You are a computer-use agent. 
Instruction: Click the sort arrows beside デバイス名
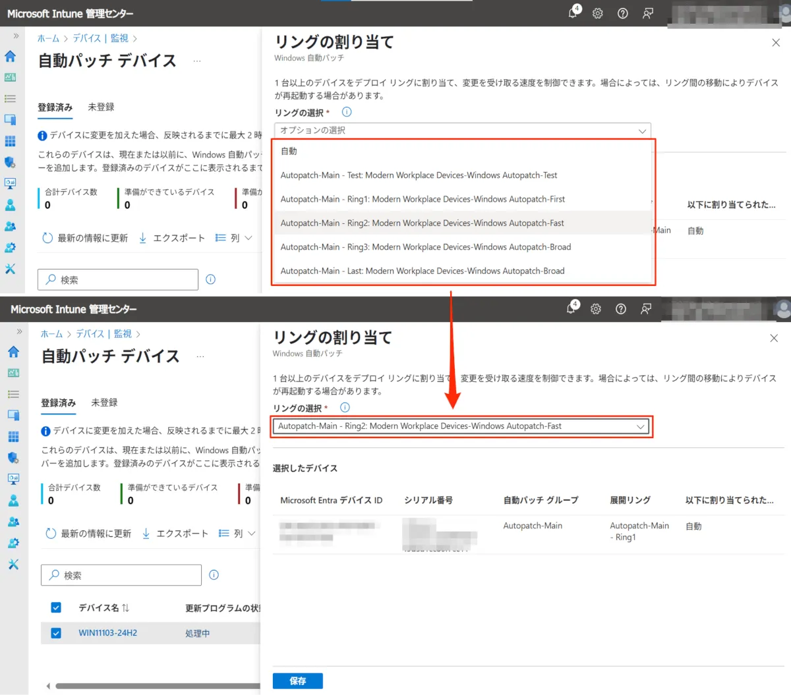click(x=125, y=607)
